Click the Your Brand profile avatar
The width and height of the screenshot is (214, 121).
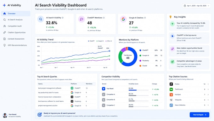(x=5, y=115)
